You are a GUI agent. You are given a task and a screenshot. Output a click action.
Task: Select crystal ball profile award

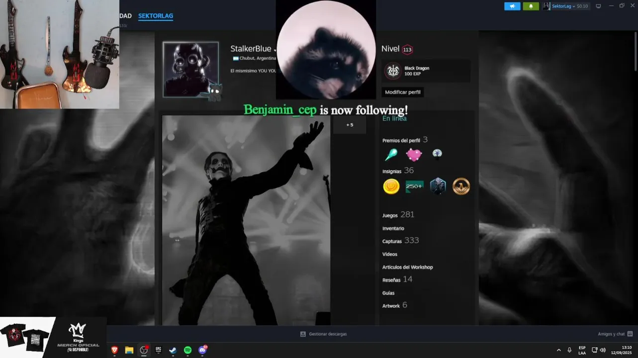pyautogui.click(x=437, y=154)
